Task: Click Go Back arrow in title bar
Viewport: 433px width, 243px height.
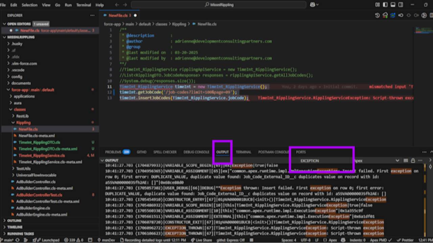Action: [x=117, y=5]
